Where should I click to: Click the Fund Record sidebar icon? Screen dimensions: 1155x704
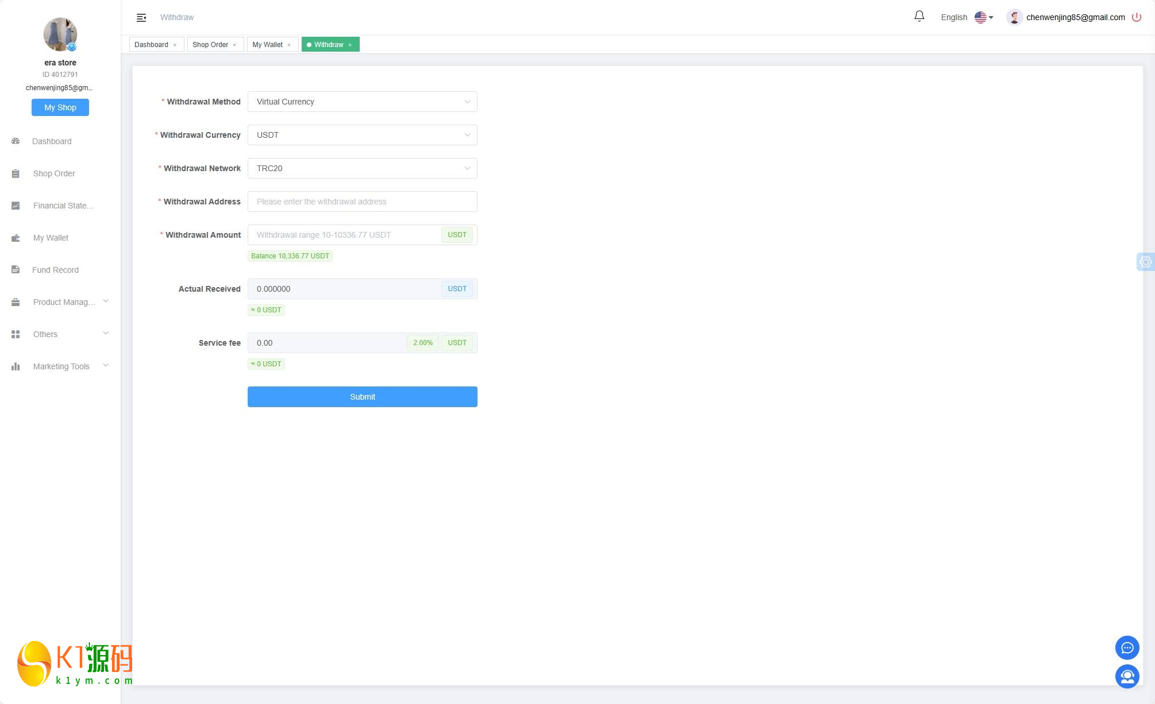(x=16, y=270)
